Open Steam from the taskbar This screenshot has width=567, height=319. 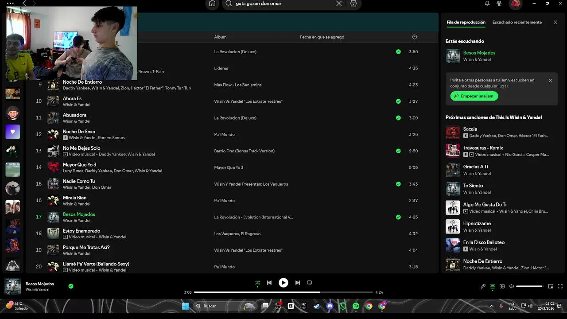317,306
